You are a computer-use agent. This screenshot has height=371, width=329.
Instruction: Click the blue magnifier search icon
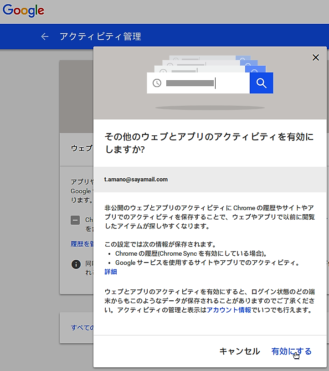point(261,83)
